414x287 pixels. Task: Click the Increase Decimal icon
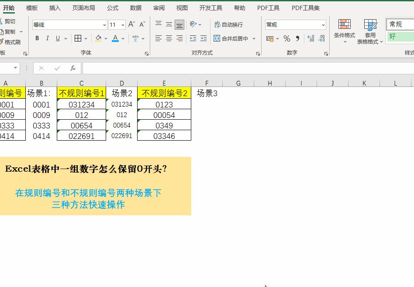[311, 38]
